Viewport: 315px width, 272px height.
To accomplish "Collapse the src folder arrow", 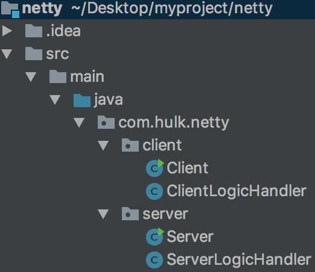I will (7, 54).
